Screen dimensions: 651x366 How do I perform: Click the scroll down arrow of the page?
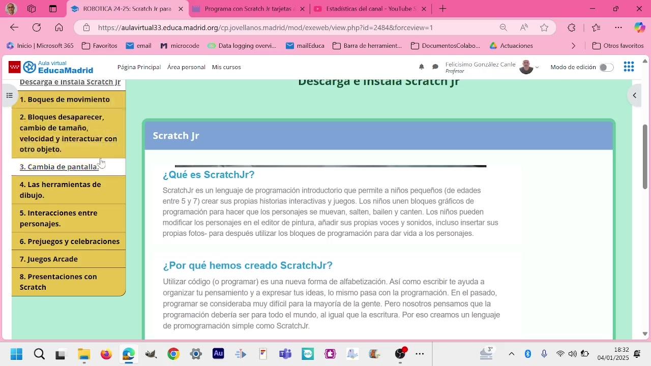click(645, 334)
